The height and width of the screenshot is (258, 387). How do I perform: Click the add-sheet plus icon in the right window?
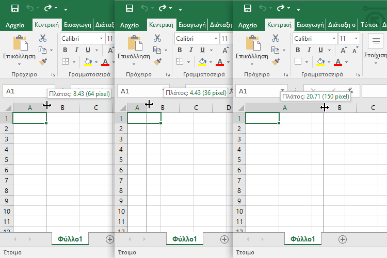click(342, 239)
